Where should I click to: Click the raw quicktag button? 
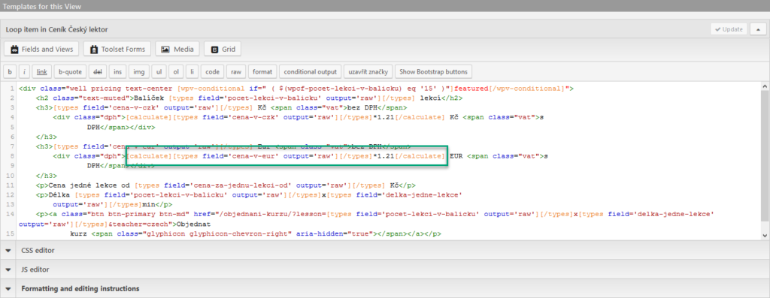[x=236, y=71]
